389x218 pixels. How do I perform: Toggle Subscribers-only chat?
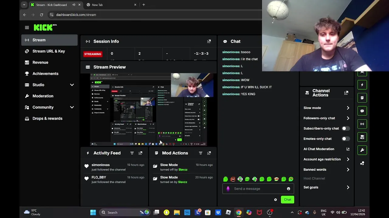[346, 128]
